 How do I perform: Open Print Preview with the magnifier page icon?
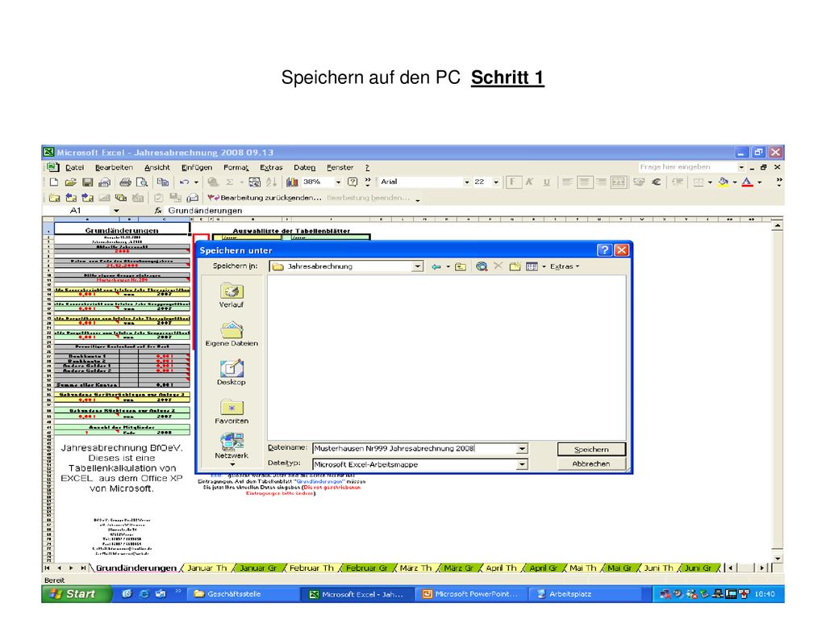[x=142, y=182]
